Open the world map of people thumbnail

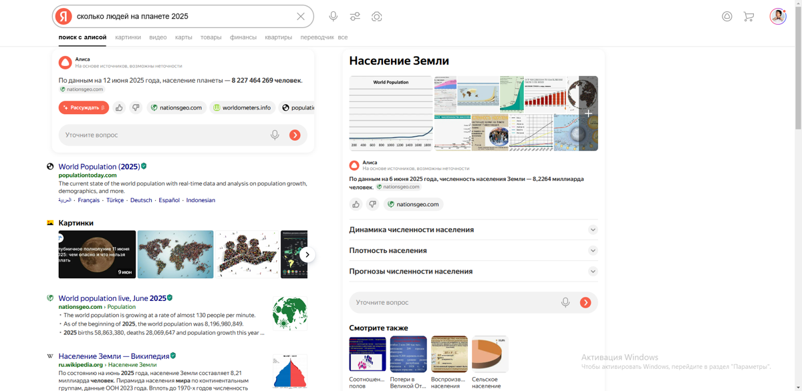(175, 254)
